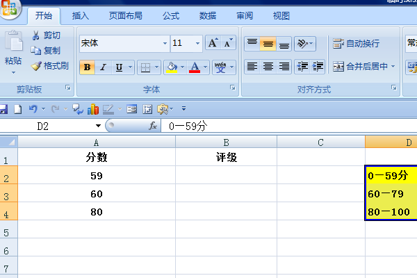This screenshot has height=278, width=417.
Task: Select column B header
Action: [226, 142]
